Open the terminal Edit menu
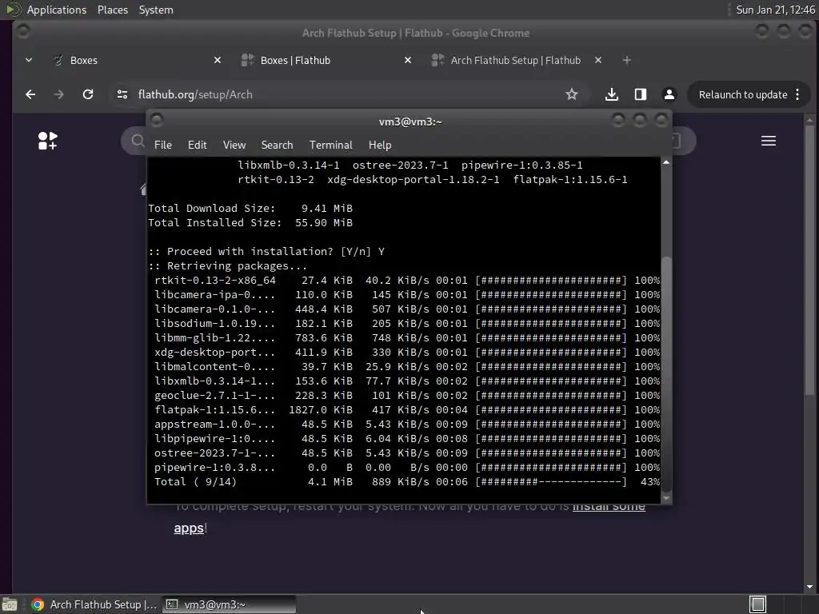 [197, 146]
